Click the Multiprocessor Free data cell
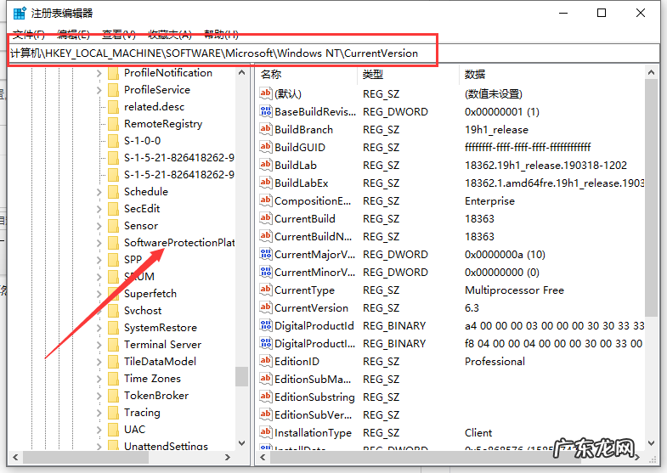The height and width of the screenshot is (473, 667). tap(514, 290)
